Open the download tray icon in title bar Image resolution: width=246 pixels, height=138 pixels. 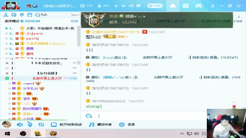(x=213, y=6)
